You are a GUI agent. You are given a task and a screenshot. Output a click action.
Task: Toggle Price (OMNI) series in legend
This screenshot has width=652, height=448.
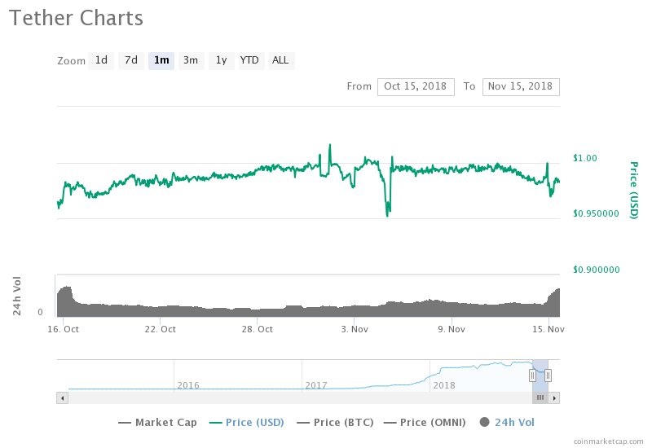pos(425,423)
